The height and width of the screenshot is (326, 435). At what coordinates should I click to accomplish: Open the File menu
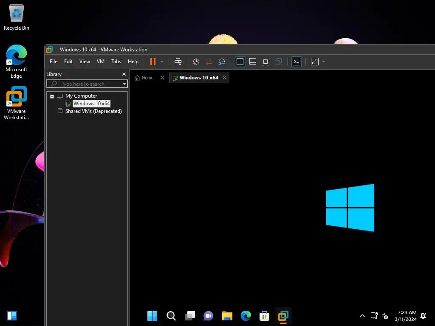click(x=54, y=62)
